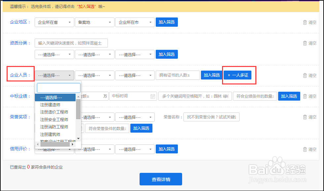The width and height of the screenshot is (324, 191).
Task: Click the search box atop the open dropdown list
Action: pos(58,88)
